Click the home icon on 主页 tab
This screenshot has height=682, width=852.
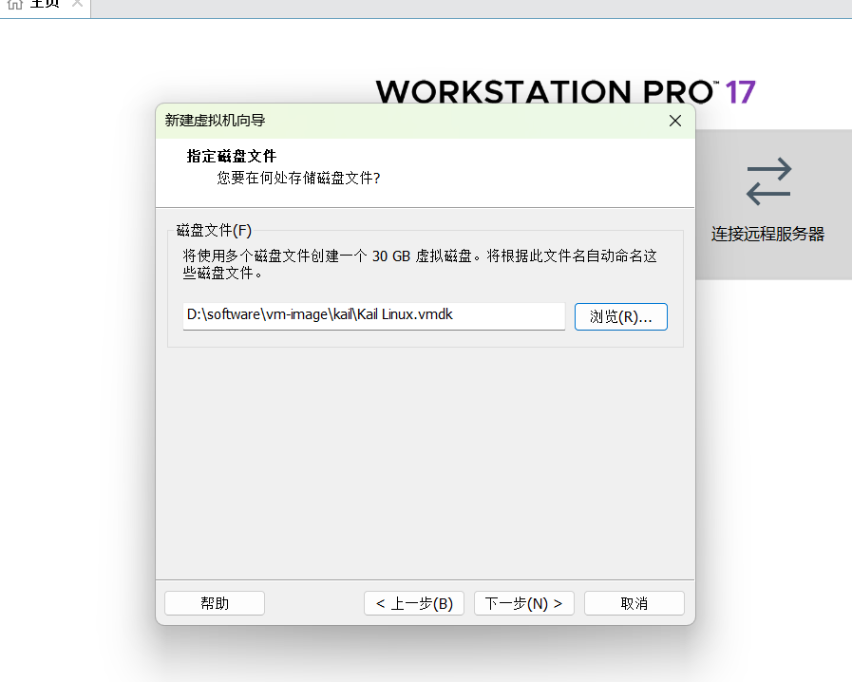click(x=15, y=5)
